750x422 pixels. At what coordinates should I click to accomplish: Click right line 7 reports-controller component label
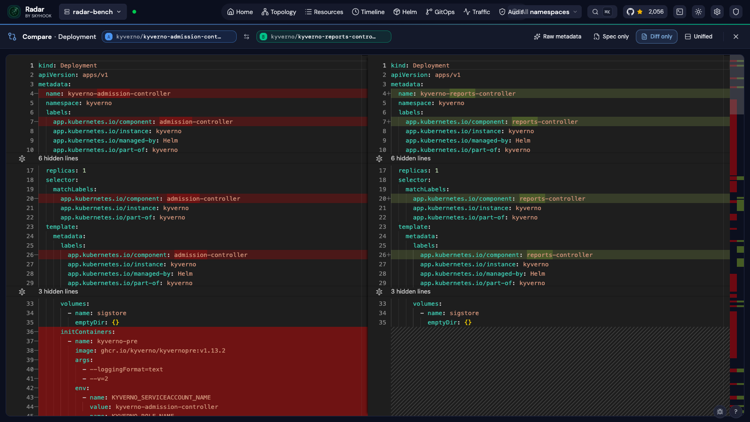click(x=492, y=122)
